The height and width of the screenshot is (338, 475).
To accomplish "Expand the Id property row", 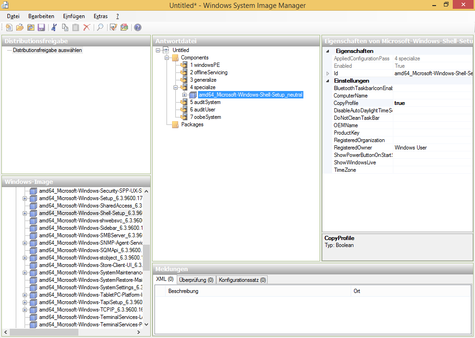I will (x=327, y=73).
